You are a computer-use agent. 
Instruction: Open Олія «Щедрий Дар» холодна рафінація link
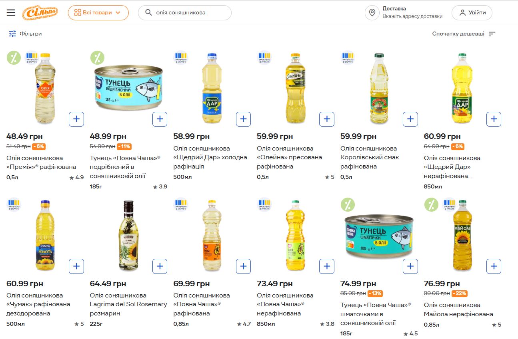[210, 157]
